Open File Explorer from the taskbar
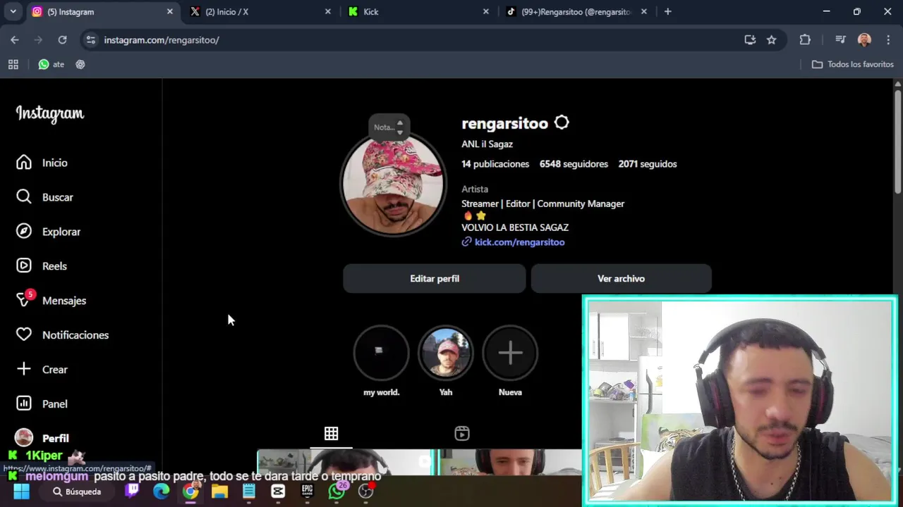 [219, 492]
